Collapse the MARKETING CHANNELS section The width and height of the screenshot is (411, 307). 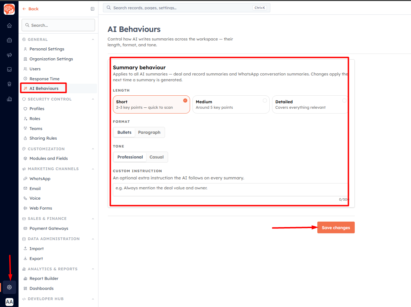coord(93,169)
